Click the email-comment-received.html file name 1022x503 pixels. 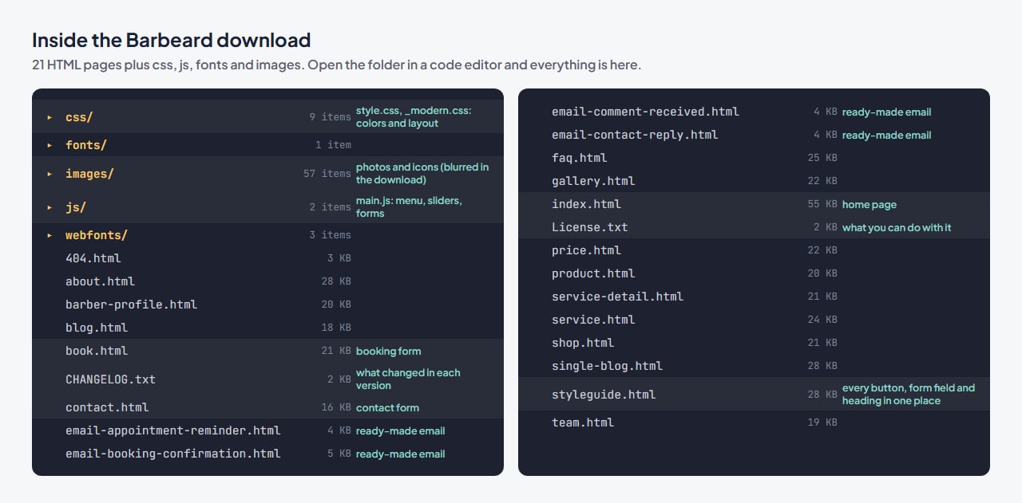pyautogui.click(x=645, y=112)
